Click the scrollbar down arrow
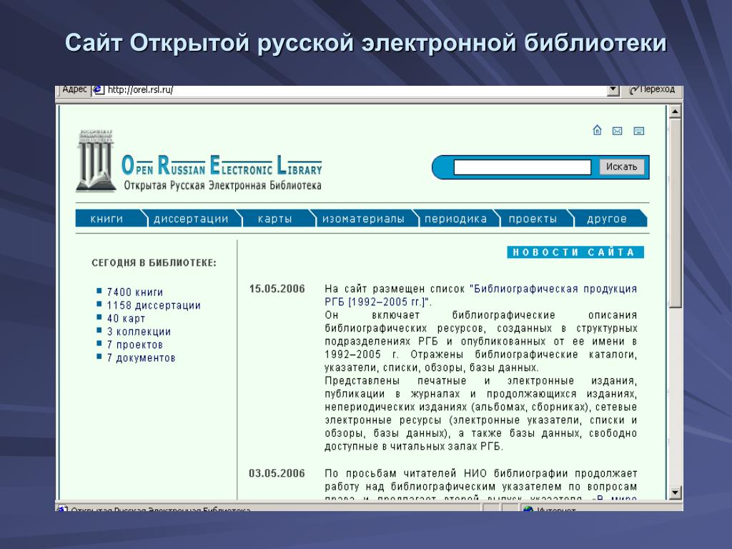 pyautogui.click(x=675, y=492)
